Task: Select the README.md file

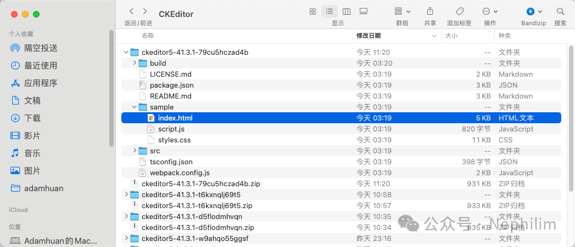Action: [x=170, y=96]
